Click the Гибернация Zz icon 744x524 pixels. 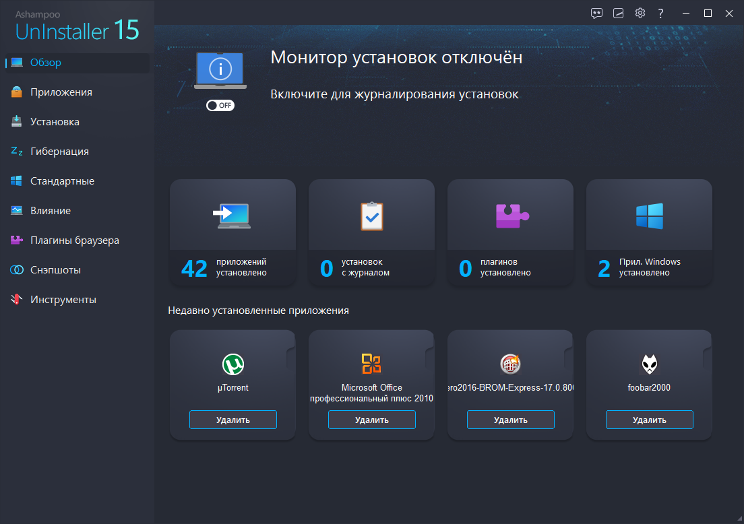click(17, 152)
